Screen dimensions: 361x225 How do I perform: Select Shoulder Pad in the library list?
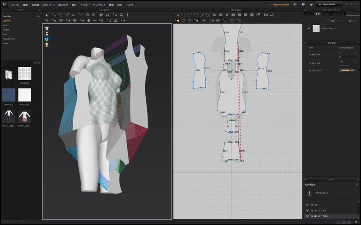[9, 39]
